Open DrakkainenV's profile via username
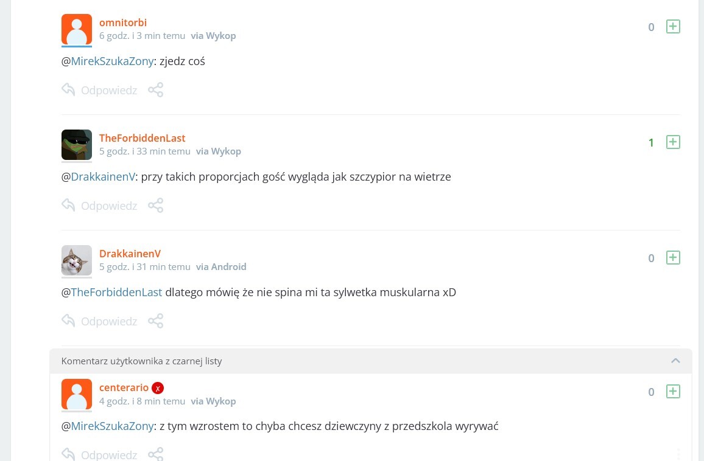 tap(130, 254)
